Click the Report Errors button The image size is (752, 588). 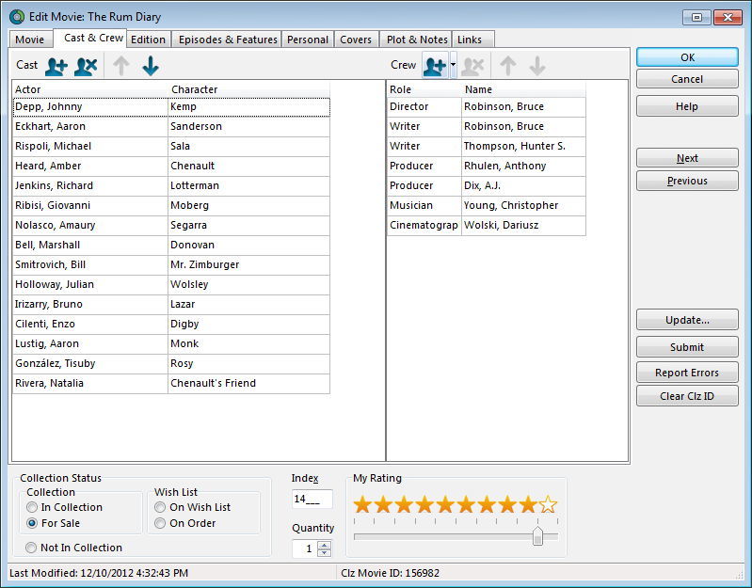687,373
